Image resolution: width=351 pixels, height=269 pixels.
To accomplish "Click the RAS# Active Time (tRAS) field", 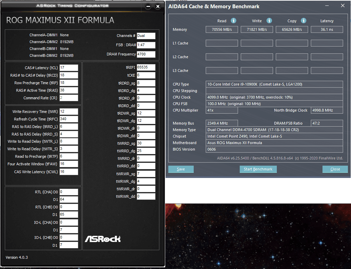I will point(69,90).
